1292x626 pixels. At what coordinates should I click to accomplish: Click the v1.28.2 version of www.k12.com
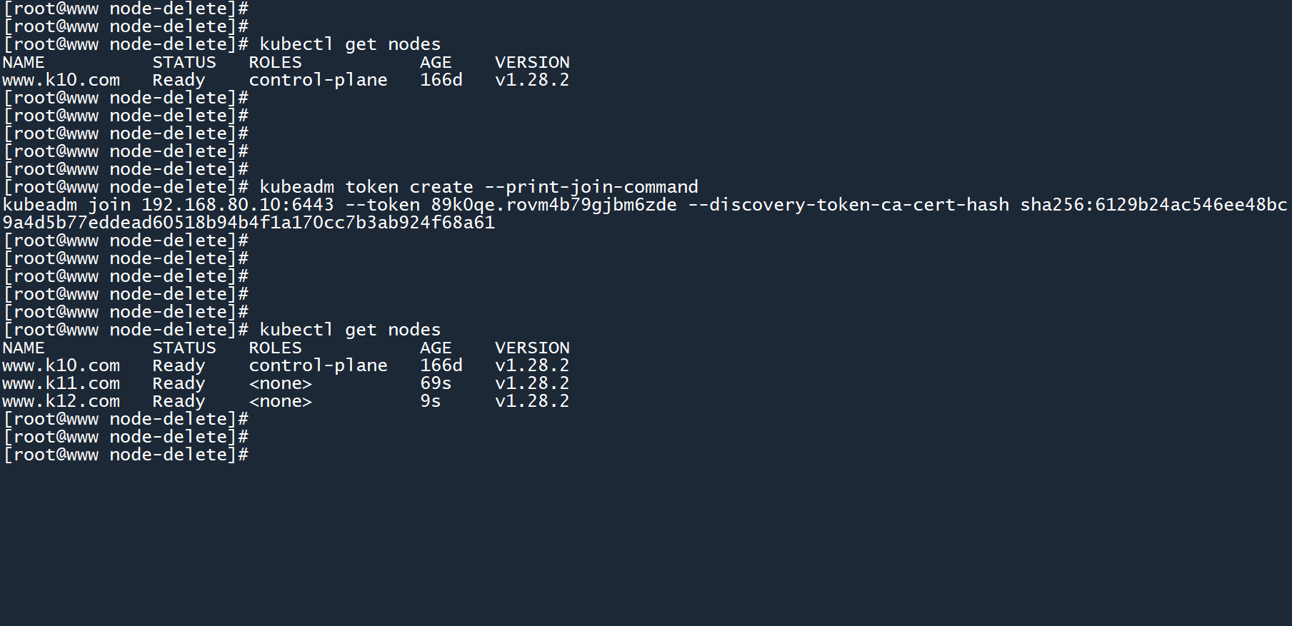click(x=532, y=401)
